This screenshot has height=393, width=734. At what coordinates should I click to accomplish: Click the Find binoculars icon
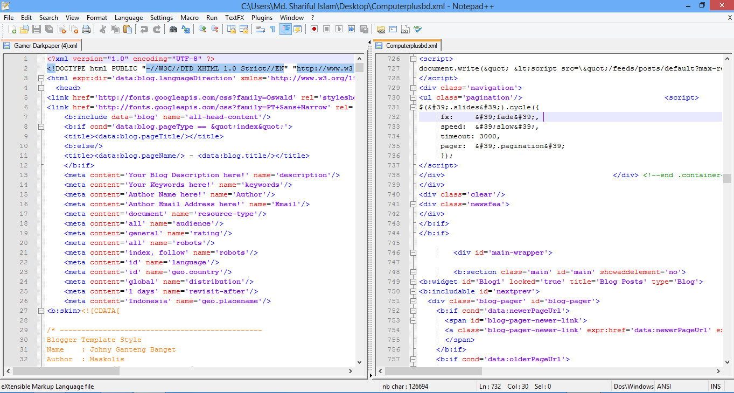173,29
